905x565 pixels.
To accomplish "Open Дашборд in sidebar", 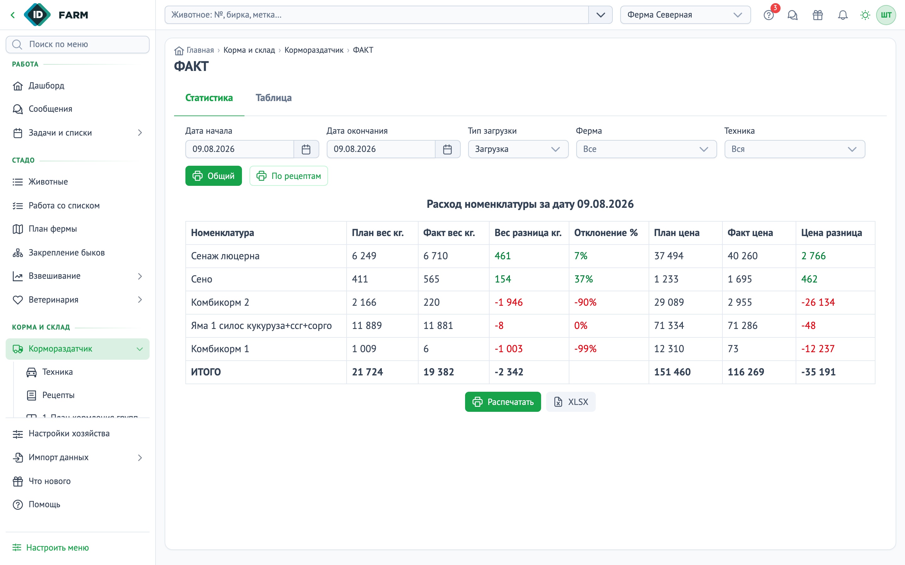I will [x=77, y=86].
